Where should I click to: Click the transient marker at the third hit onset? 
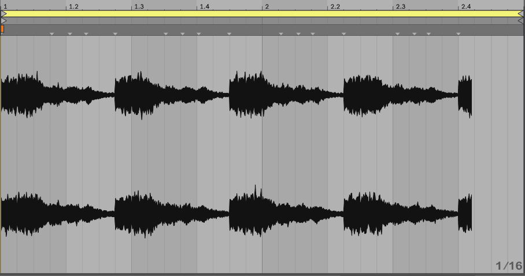pos(230,34)
